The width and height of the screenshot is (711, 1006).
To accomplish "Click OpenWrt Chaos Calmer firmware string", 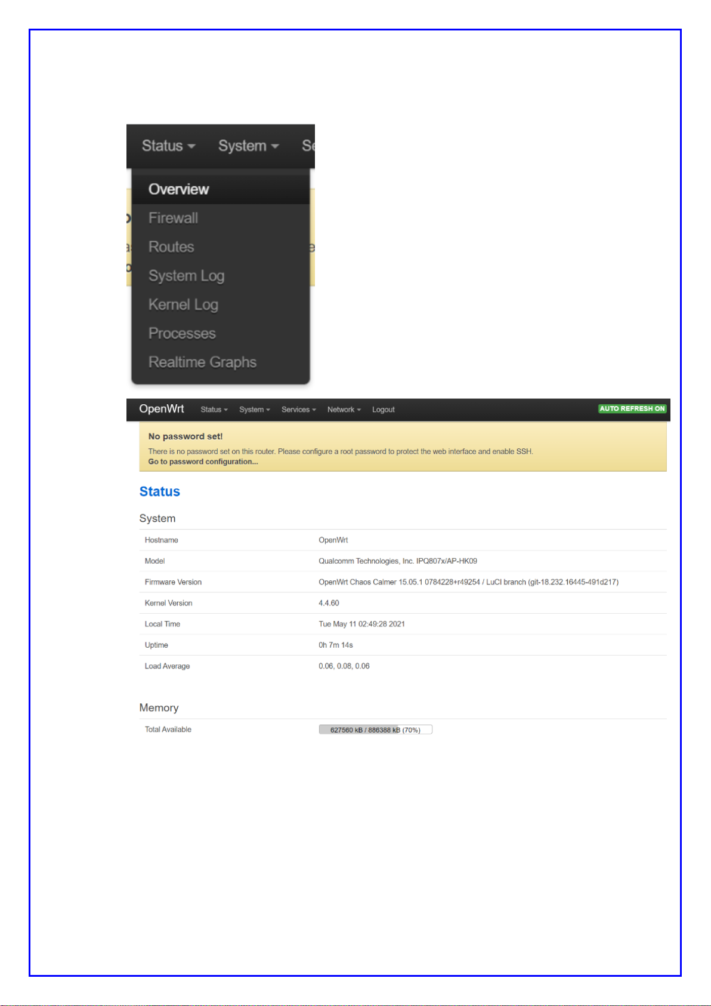I will (x=468, y=582).
